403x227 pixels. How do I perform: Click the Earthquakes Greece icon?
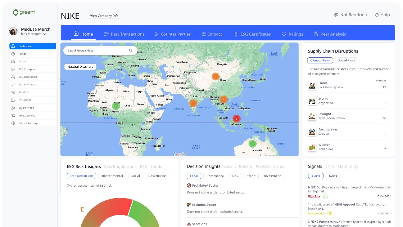tap(312, 132)
